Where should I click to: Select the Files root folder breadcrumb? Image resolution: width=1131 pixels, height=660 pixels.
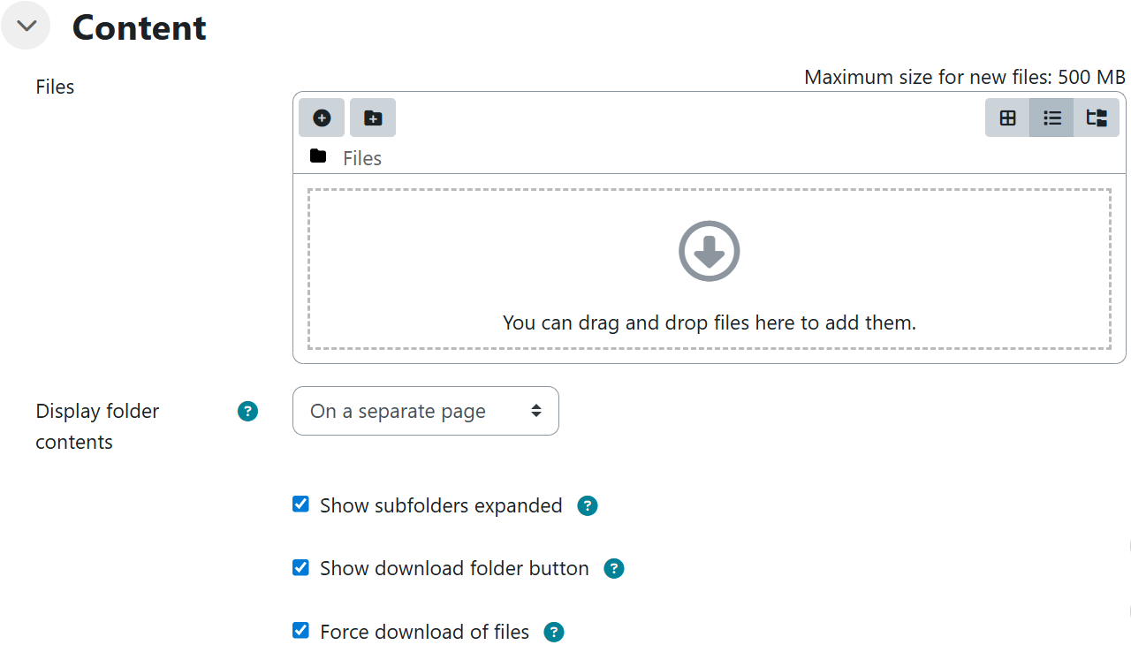(x=362, y=158)
